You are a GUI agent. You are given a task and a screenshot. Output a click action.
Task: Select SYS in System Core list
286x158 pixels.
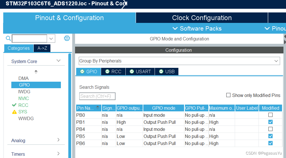tap(23, 112)
